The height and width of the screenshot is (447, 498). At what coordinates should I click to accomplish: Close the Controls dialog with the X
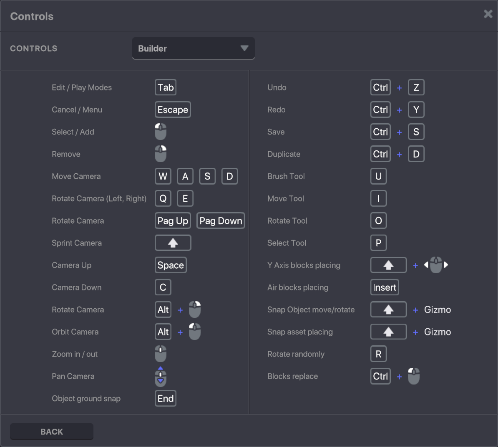click(488, 14)
